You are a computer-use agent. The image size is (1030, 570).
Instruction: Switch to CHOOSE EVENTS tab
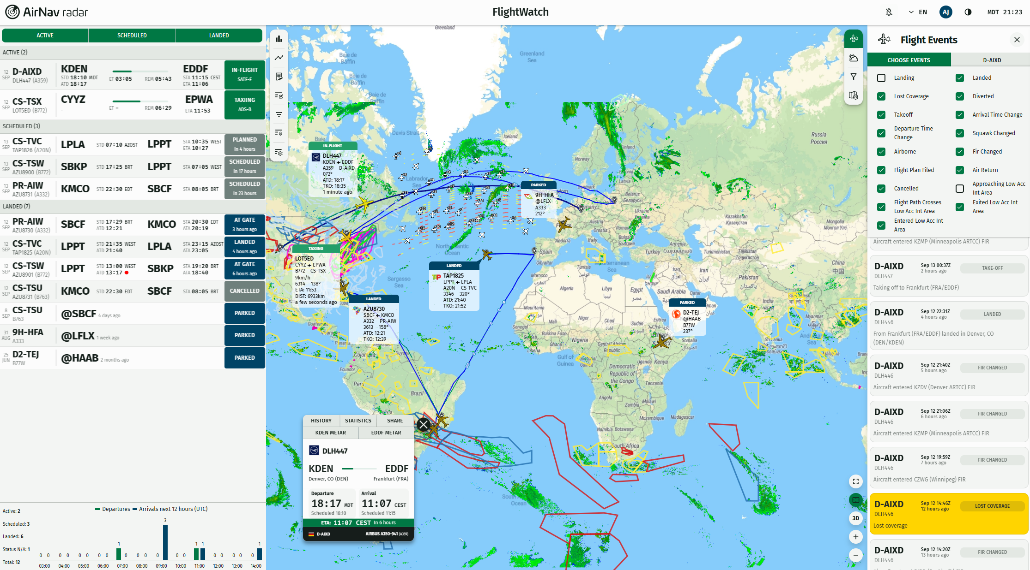[909, 60]
